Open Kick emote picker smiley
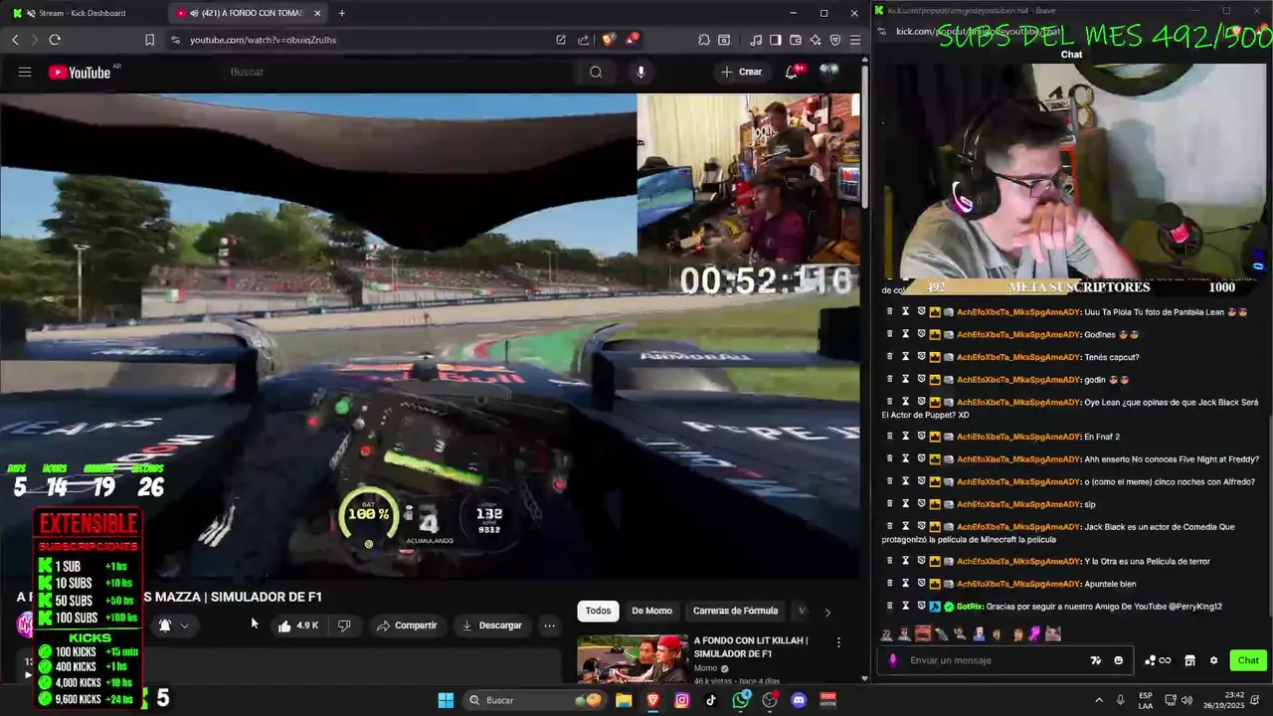 click(1119, 660)
